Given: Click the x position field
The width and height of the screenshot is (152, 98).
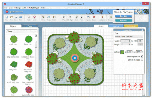Looking at the screenshot, I should click(129, 52).
